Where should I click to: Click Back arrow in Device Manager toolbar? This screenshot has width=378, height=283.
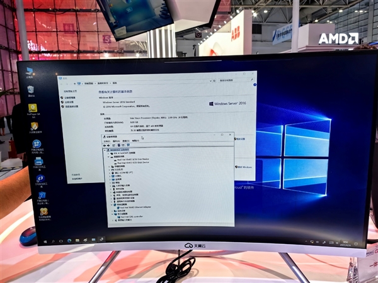tap(105, 146)
